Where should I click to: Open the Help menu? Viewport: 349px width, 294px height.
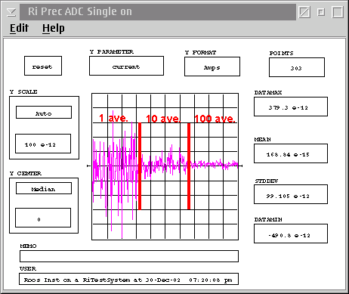coord(54,28)
